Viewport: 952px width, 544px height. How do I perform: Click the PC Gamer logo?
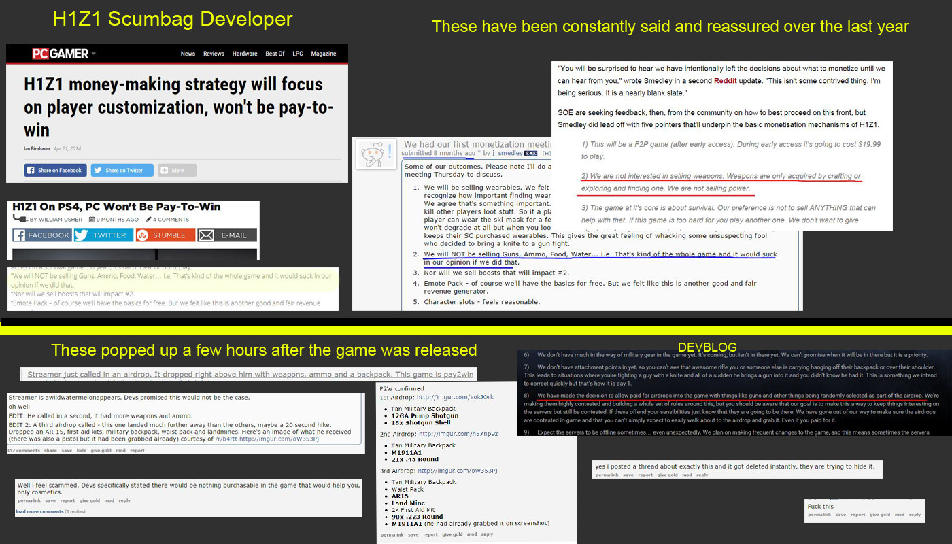point(60,54)
